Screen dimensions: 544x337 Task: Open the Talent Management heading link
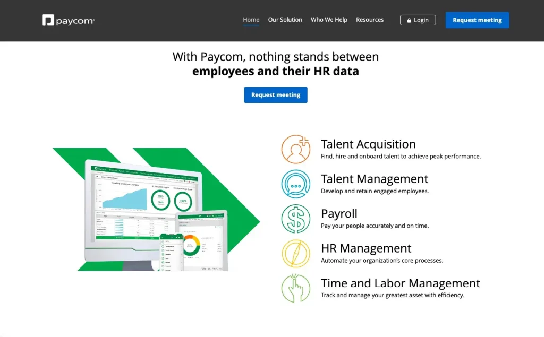[375, 178]
